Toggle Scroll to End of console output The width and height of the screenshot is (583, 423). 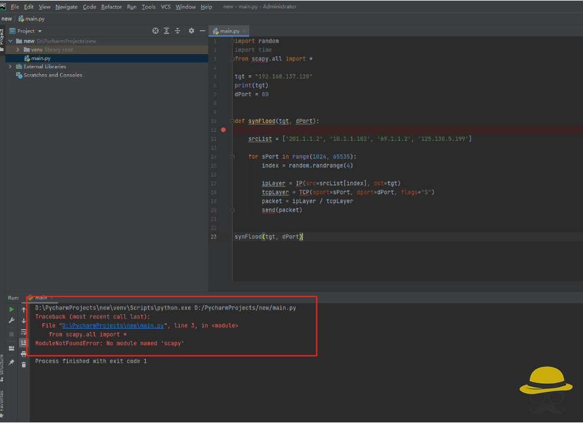[x=24, y=342]
